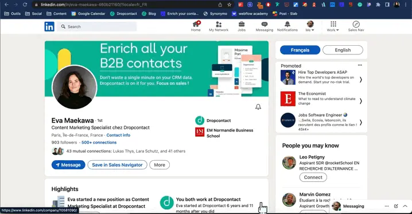Bookmark this page with the star icon
The height and width of the screenshot is (214, 412).
coord(230,5)
